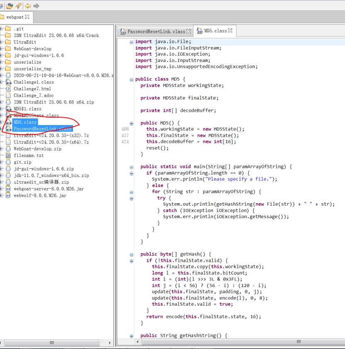This screenshot has width=345, height=349.
Task: Select the webgoat project tab
Action: point(15,17)
